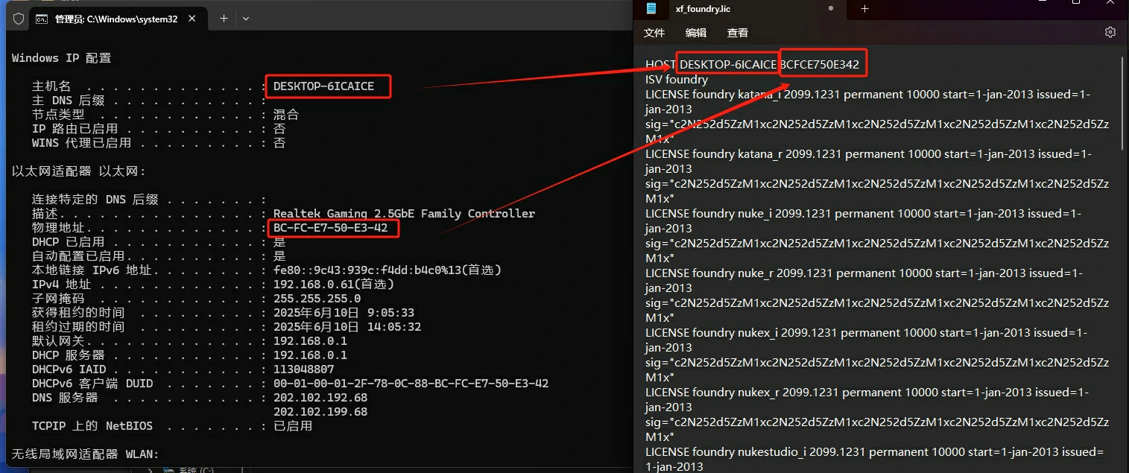The height and width of the screenshot is (473, 1129).
Task: Open a new terminal tab with the plus button
Action: coord(224,19)
